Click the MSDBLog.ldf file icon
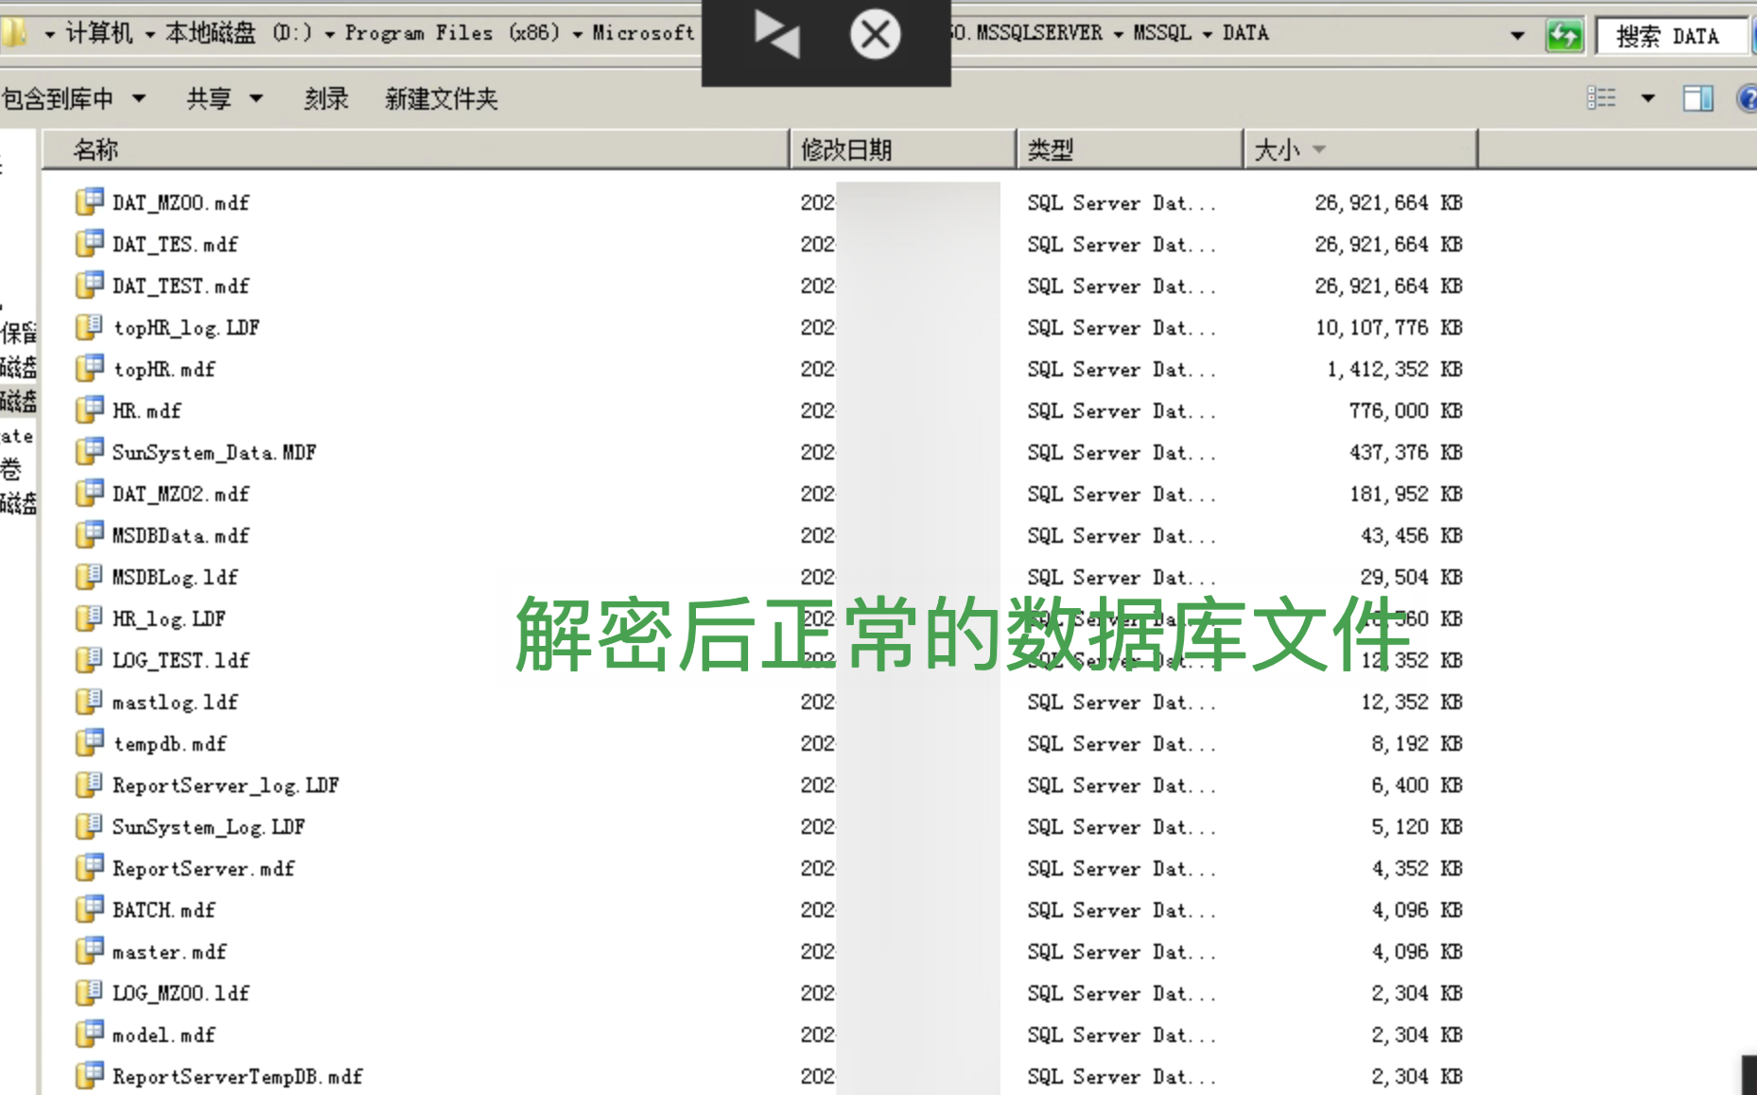The width and height of the screenshot is (1757, 1095). tap(89, 576)
